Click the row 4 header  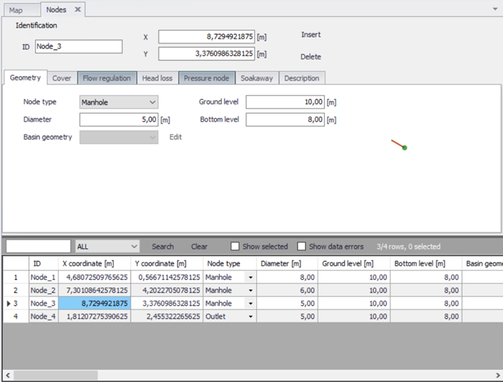[16, 316]
